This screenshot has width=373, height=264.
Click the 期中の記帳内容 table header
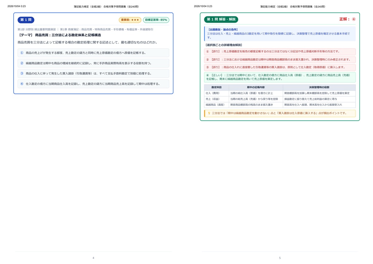point(256,88)
